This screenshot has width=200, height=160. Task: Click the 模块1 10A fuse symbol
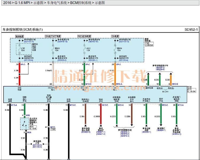pos(53,49)
